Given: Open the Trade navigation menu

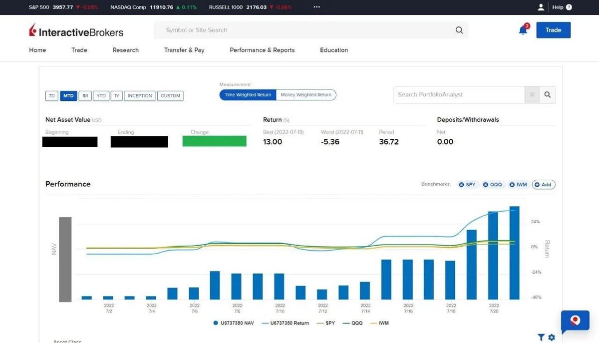Looking at the screenshot, I should (x=79, y=50).
